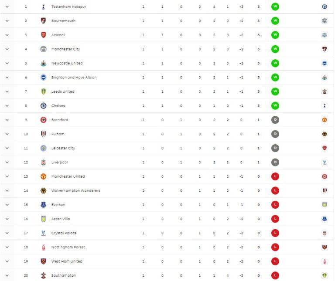Click the Brentford crest left of team name

43,120
